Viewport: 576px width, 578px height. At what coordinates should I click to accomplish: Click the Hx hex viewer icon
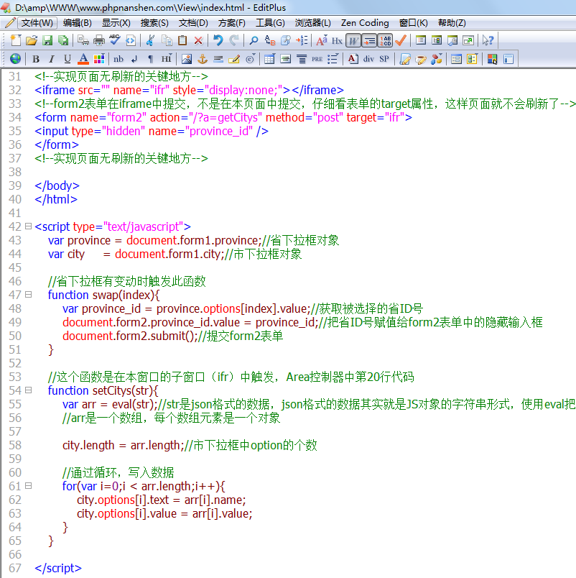[x=337, y=40]
